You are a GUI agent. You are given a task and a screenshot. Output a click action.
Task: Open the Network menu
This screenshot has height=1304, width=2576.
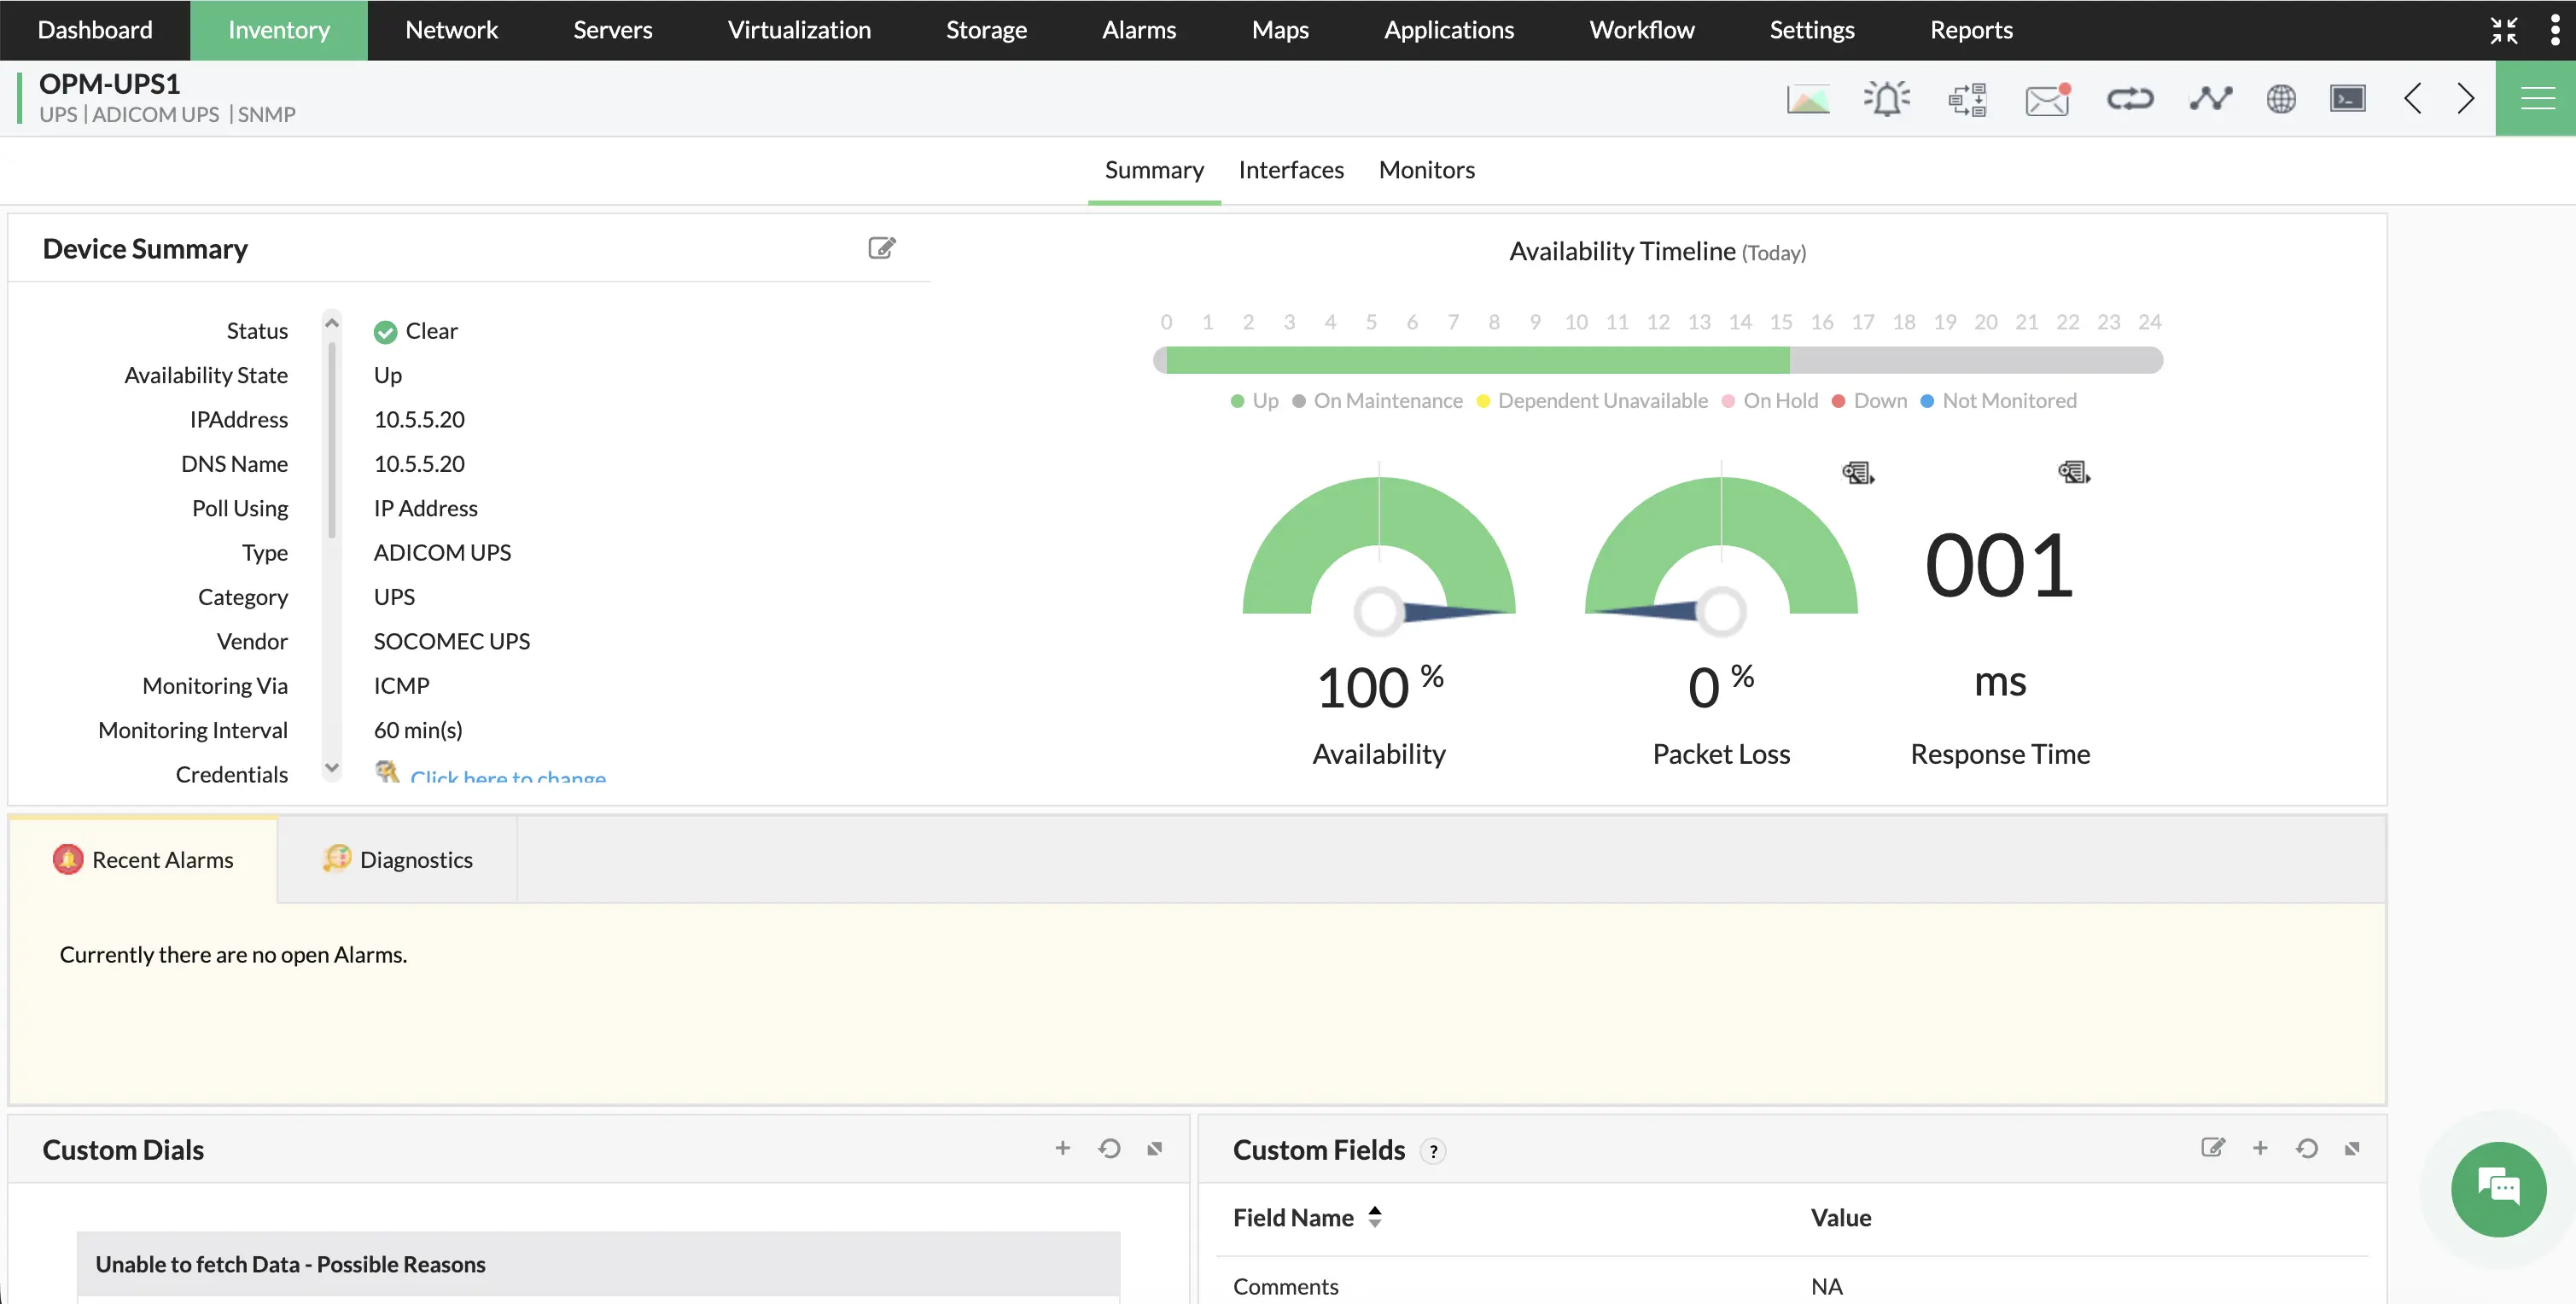451,30
